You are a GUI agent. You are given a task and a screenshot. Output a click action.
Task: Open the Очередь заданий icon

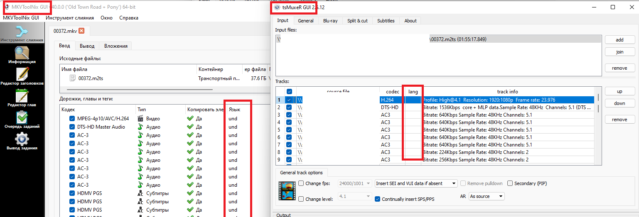click(22, 118)
